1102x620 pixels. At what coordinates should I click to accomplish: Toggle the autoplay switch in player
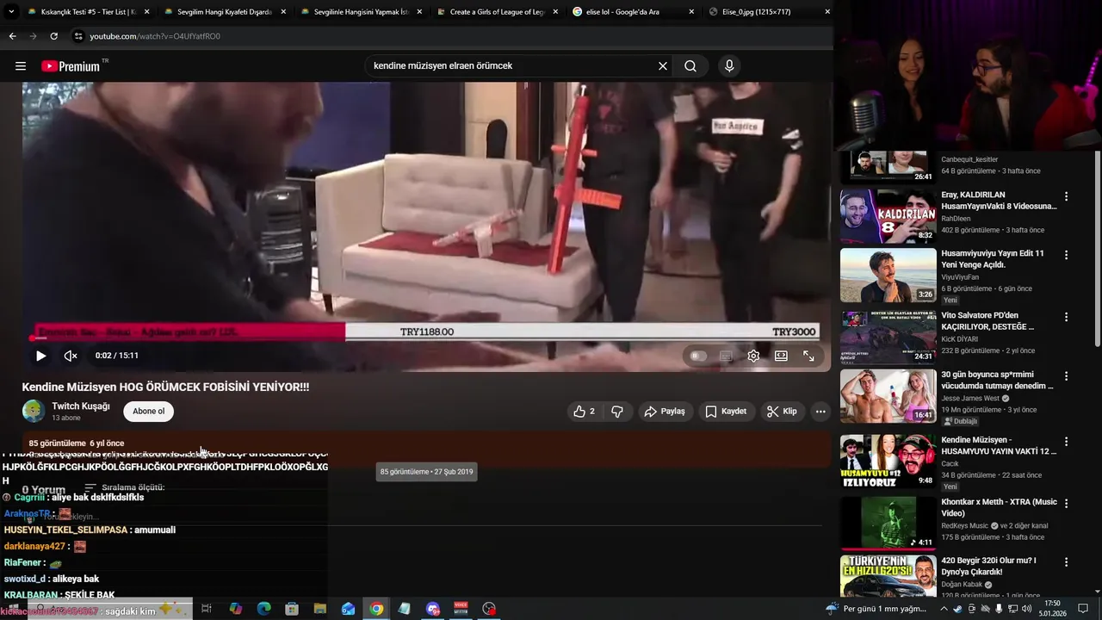(x=698, y=356)
